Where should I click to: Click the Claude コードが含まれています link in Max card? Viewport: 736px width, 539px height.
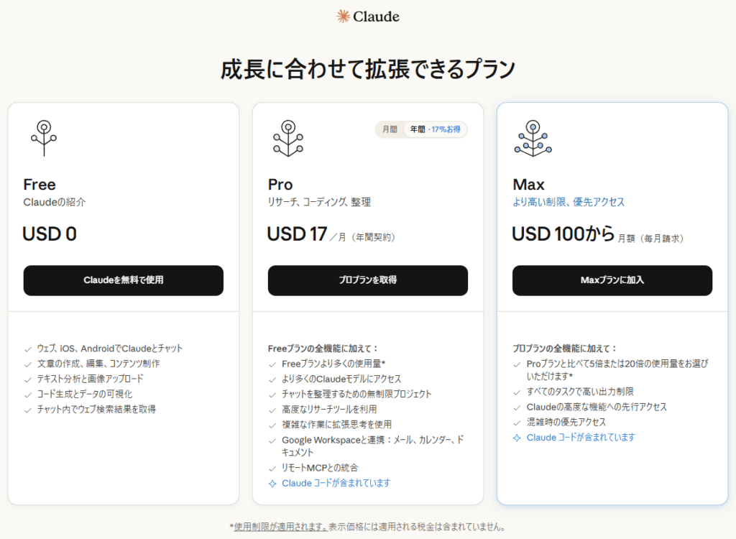[581, 438]
